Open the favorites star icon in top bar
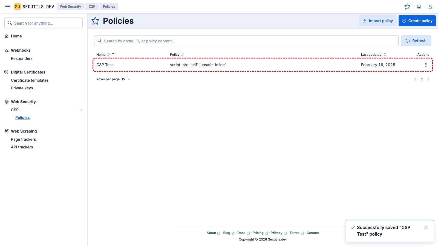Viewport: 438px width, 246px height. click(407, 7)
